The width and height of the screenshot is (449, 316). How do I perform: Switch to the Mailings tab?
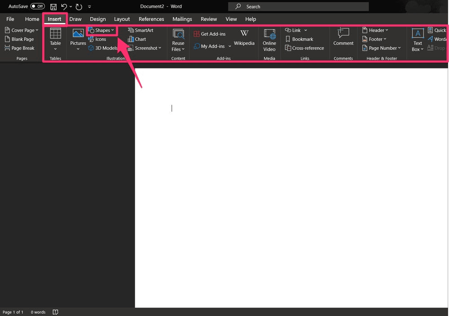[182, 19]
